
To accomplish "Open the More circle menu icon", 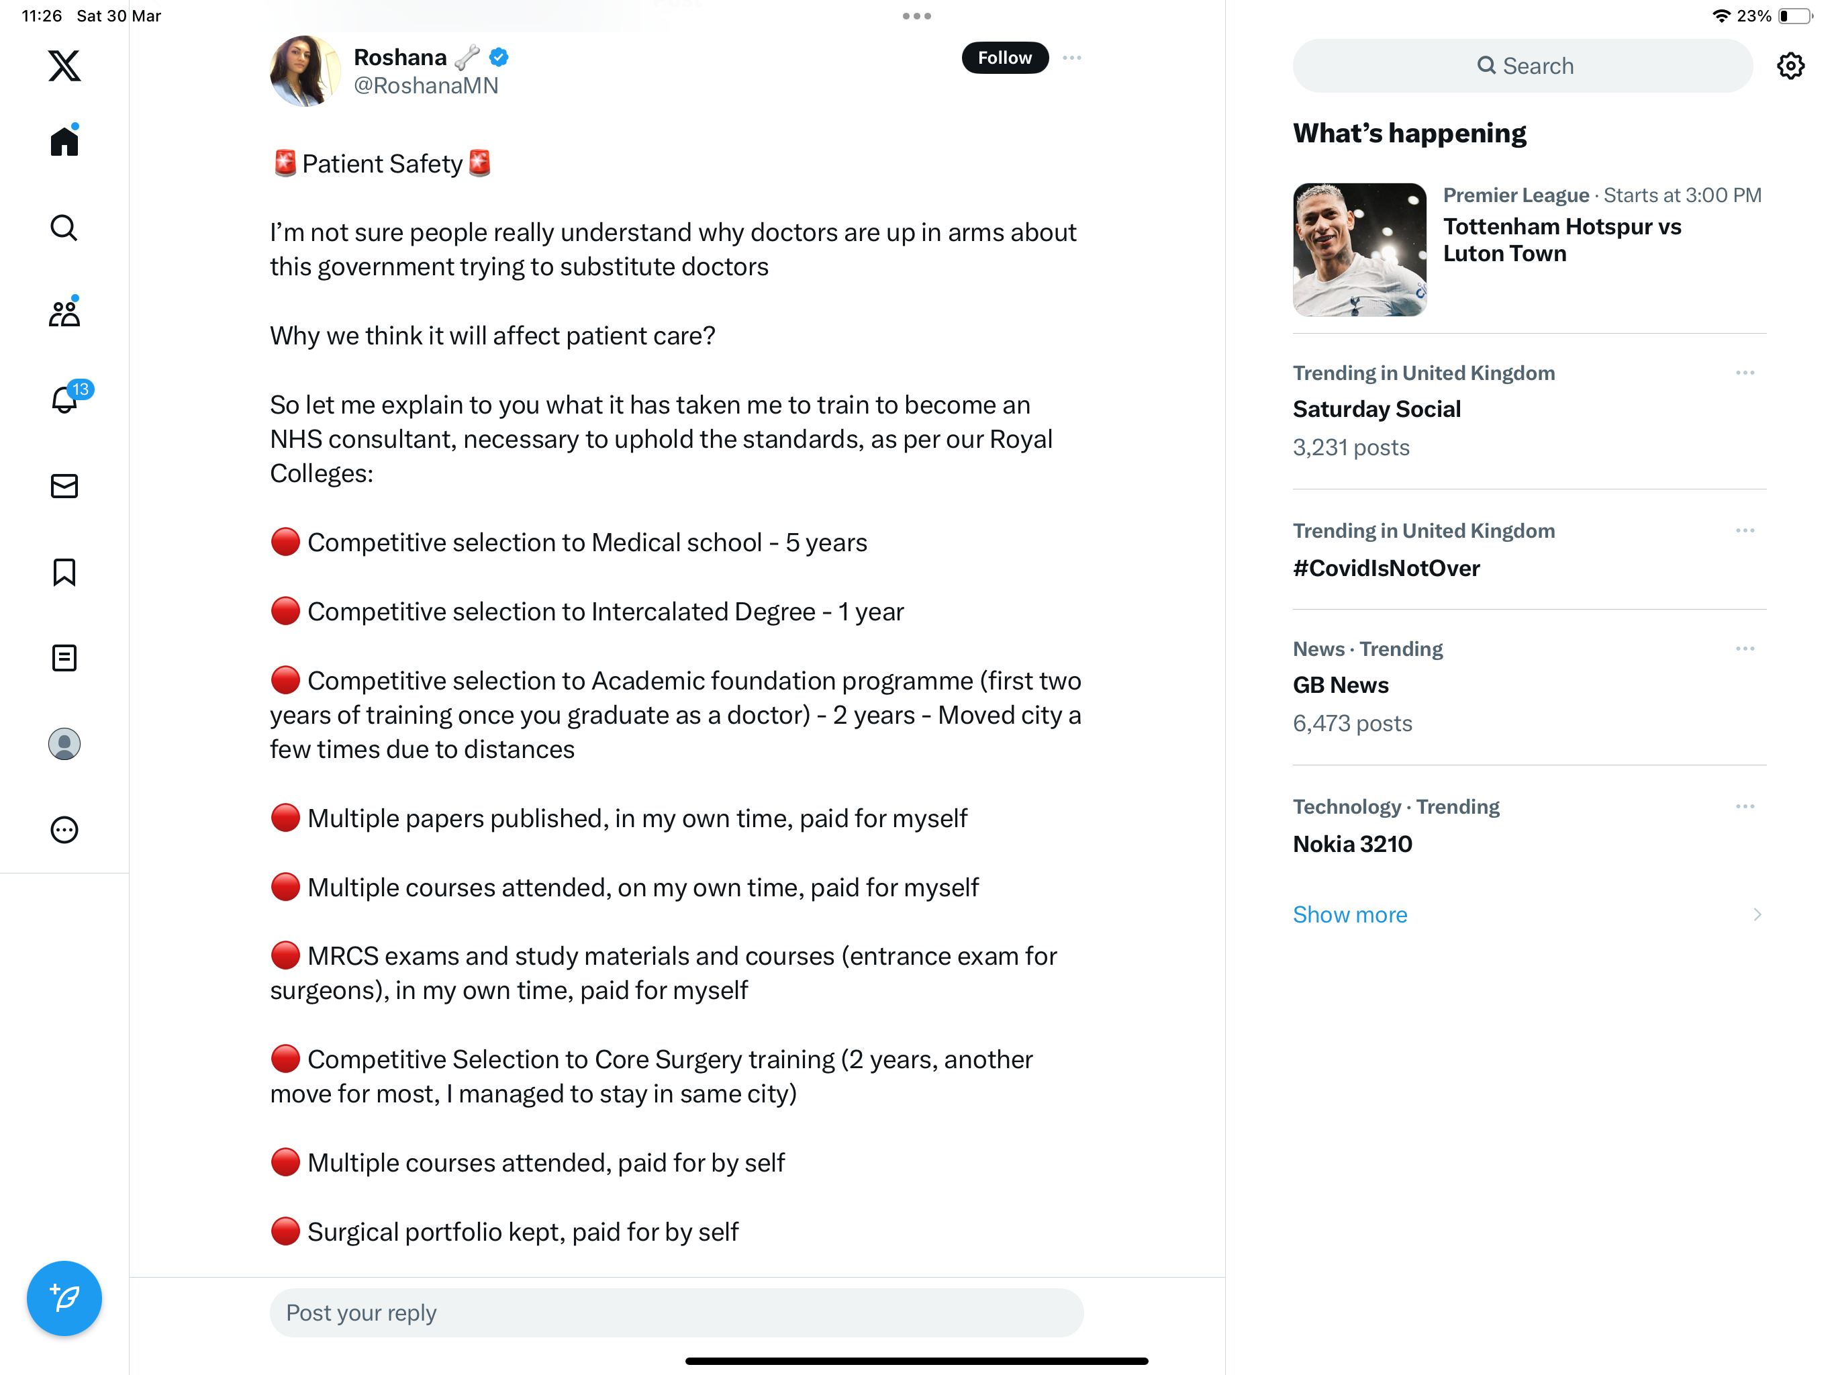I will pos(64,830).
